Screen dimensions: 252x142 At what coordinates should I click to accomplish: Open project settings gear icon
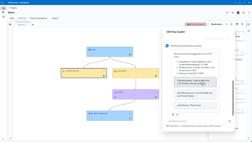click(244, 13)
